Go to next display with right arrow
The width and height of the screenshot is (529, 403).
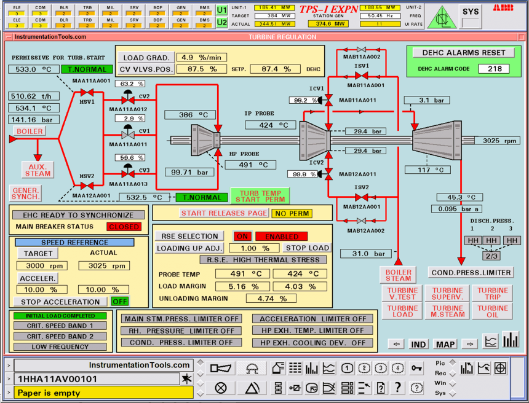[x=469, y=344]
